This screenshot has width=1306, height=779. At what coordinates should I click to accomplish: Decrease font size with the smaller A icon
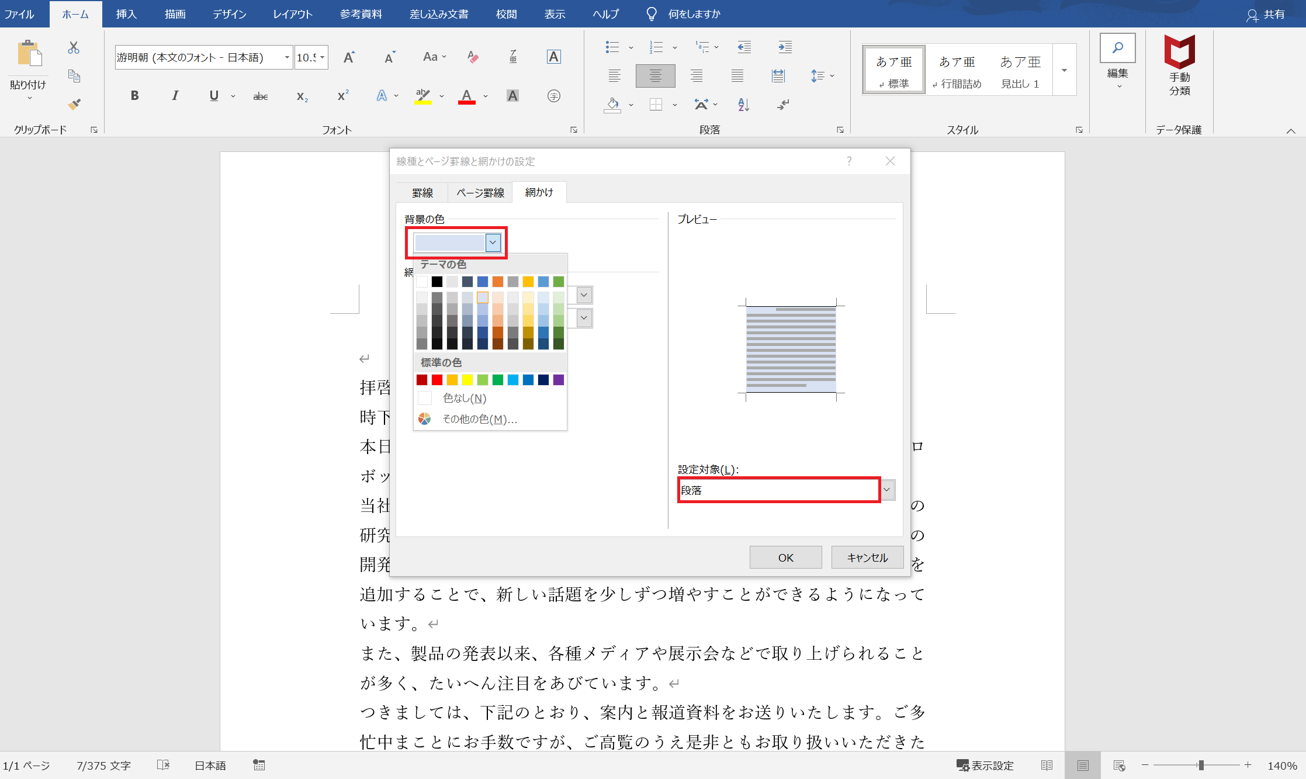click(x=390, y=57)
